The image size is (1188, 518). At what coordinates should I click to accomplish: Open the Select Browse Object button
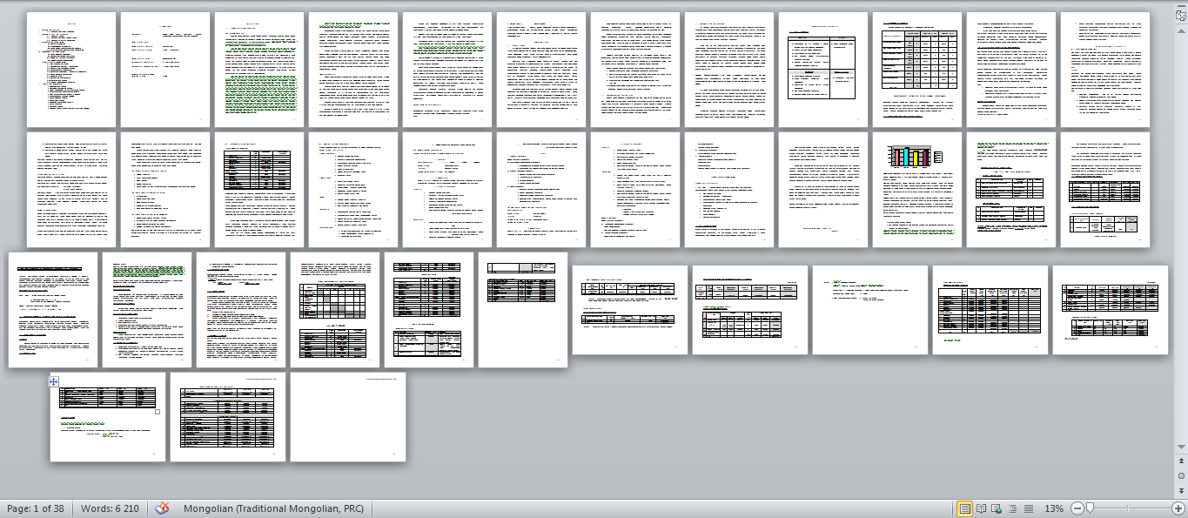1180,475
